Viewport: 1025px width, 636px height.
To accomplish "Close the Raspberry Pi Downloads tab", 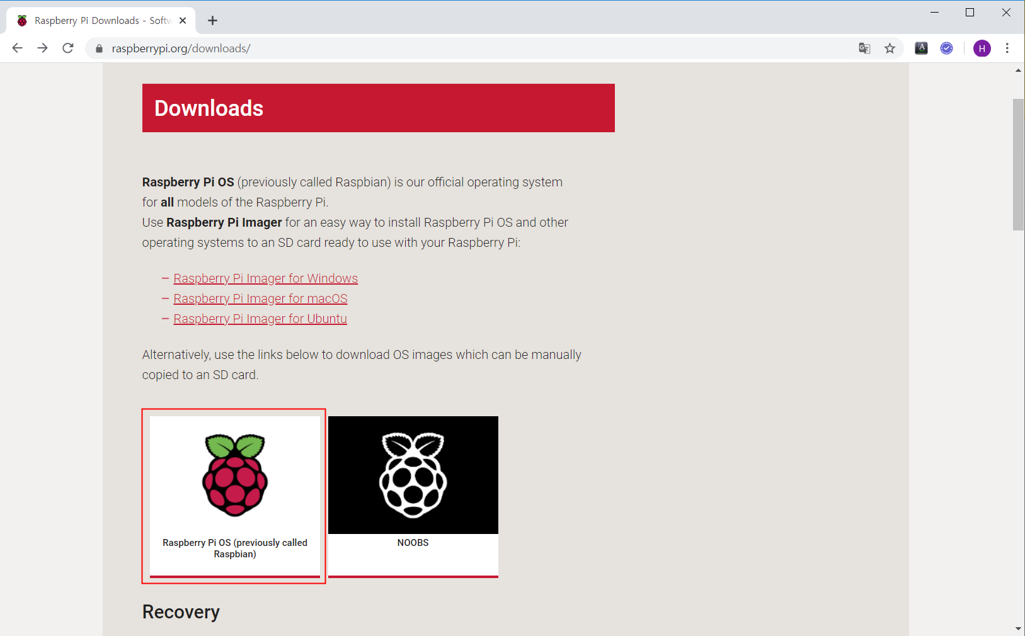I will click(183, 21).
